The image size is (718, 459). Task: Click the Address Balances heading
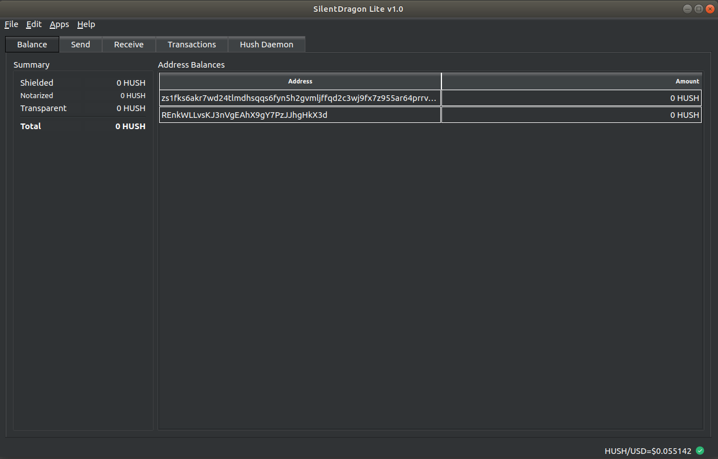coord(191,65)
